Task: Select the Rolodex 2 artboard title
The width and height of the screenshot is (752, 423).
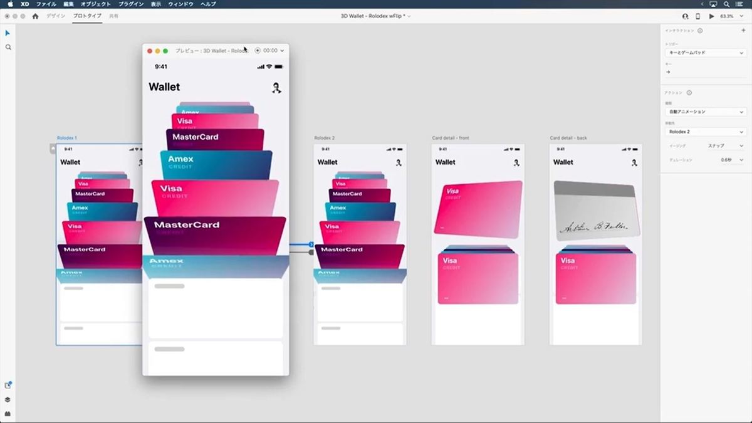Action: point(325,138)
